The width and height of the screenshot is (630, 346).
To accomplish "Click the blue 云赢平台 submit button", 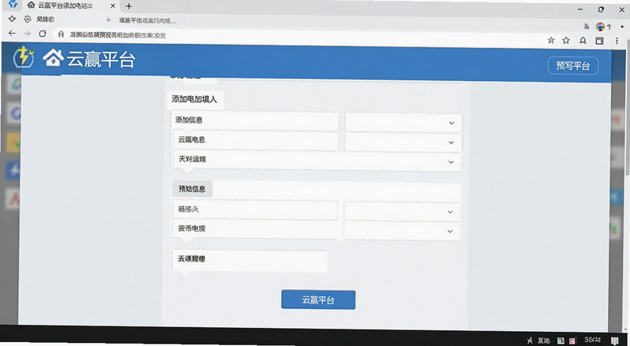I will tap(318, 300).
